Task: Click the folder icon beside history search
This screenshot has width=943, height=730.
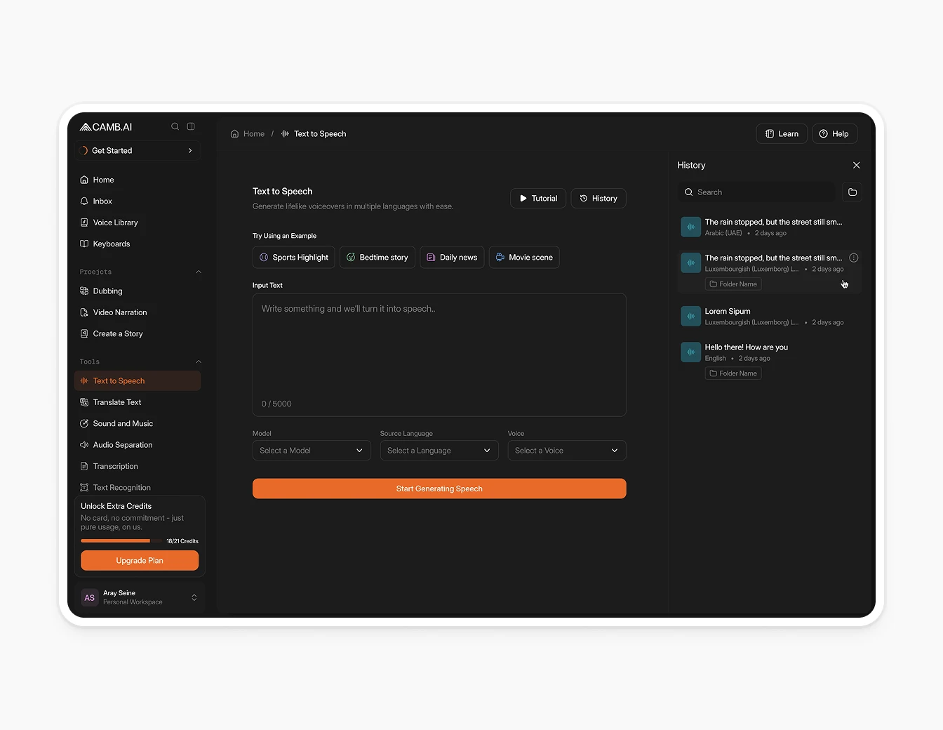Action: pyautogui.click(x=852, y=192)
